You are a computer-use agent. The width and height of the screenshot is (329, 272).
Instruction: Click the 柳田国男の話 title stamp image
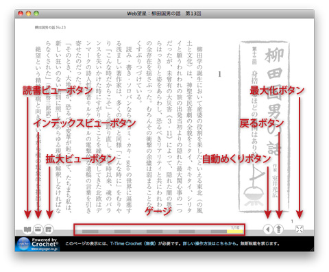click(265, 126)
